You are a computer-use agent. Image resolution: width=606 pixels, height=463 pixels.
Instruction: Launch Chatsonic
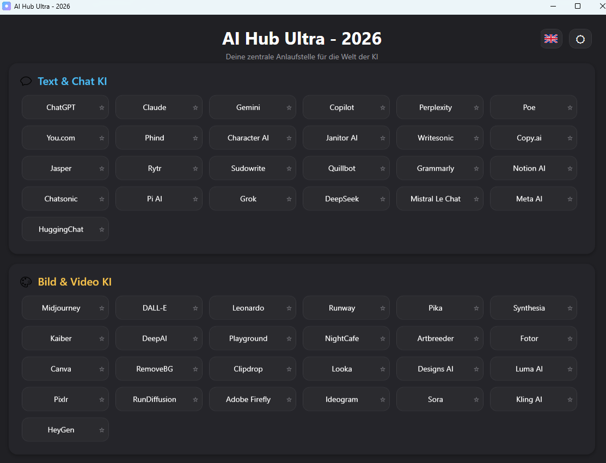click(x=65, y=199)
